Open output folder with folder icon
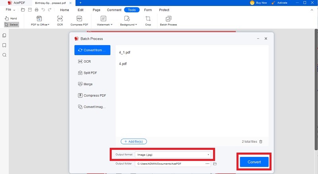318x174 pixels. (x=215, y=164)
